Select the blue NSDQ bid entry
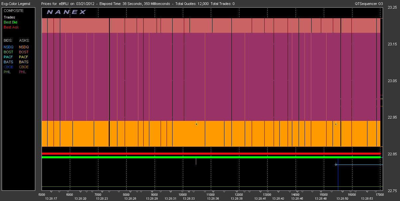 (x=9, y=47)
